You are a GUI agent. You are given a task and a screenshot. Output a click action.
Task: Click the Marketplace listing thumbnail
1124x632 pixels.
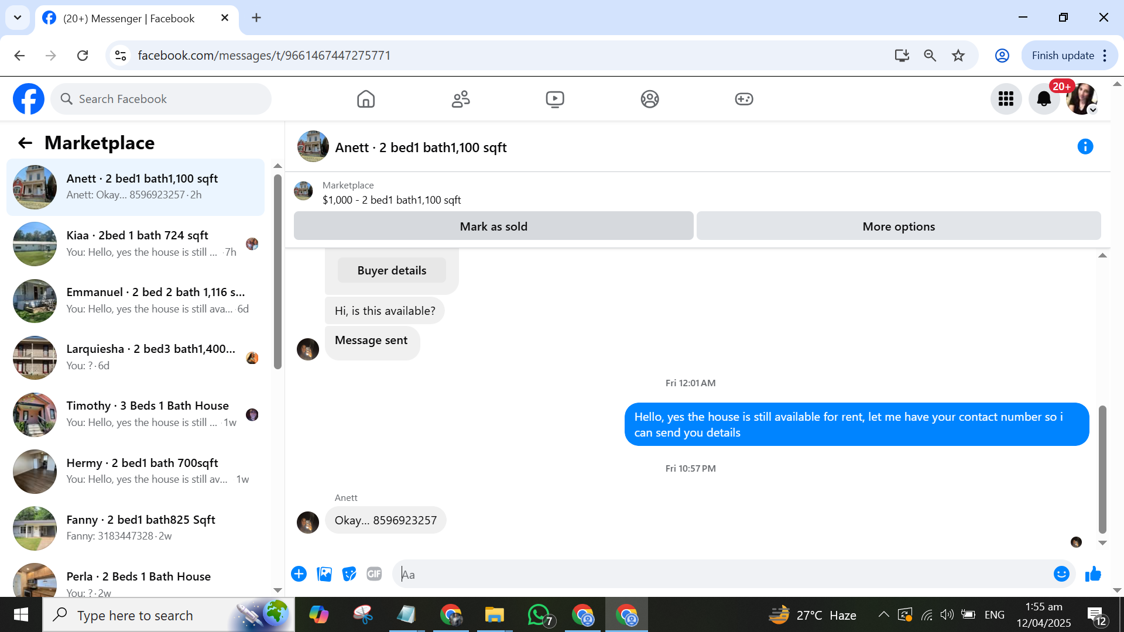point(303,191)
